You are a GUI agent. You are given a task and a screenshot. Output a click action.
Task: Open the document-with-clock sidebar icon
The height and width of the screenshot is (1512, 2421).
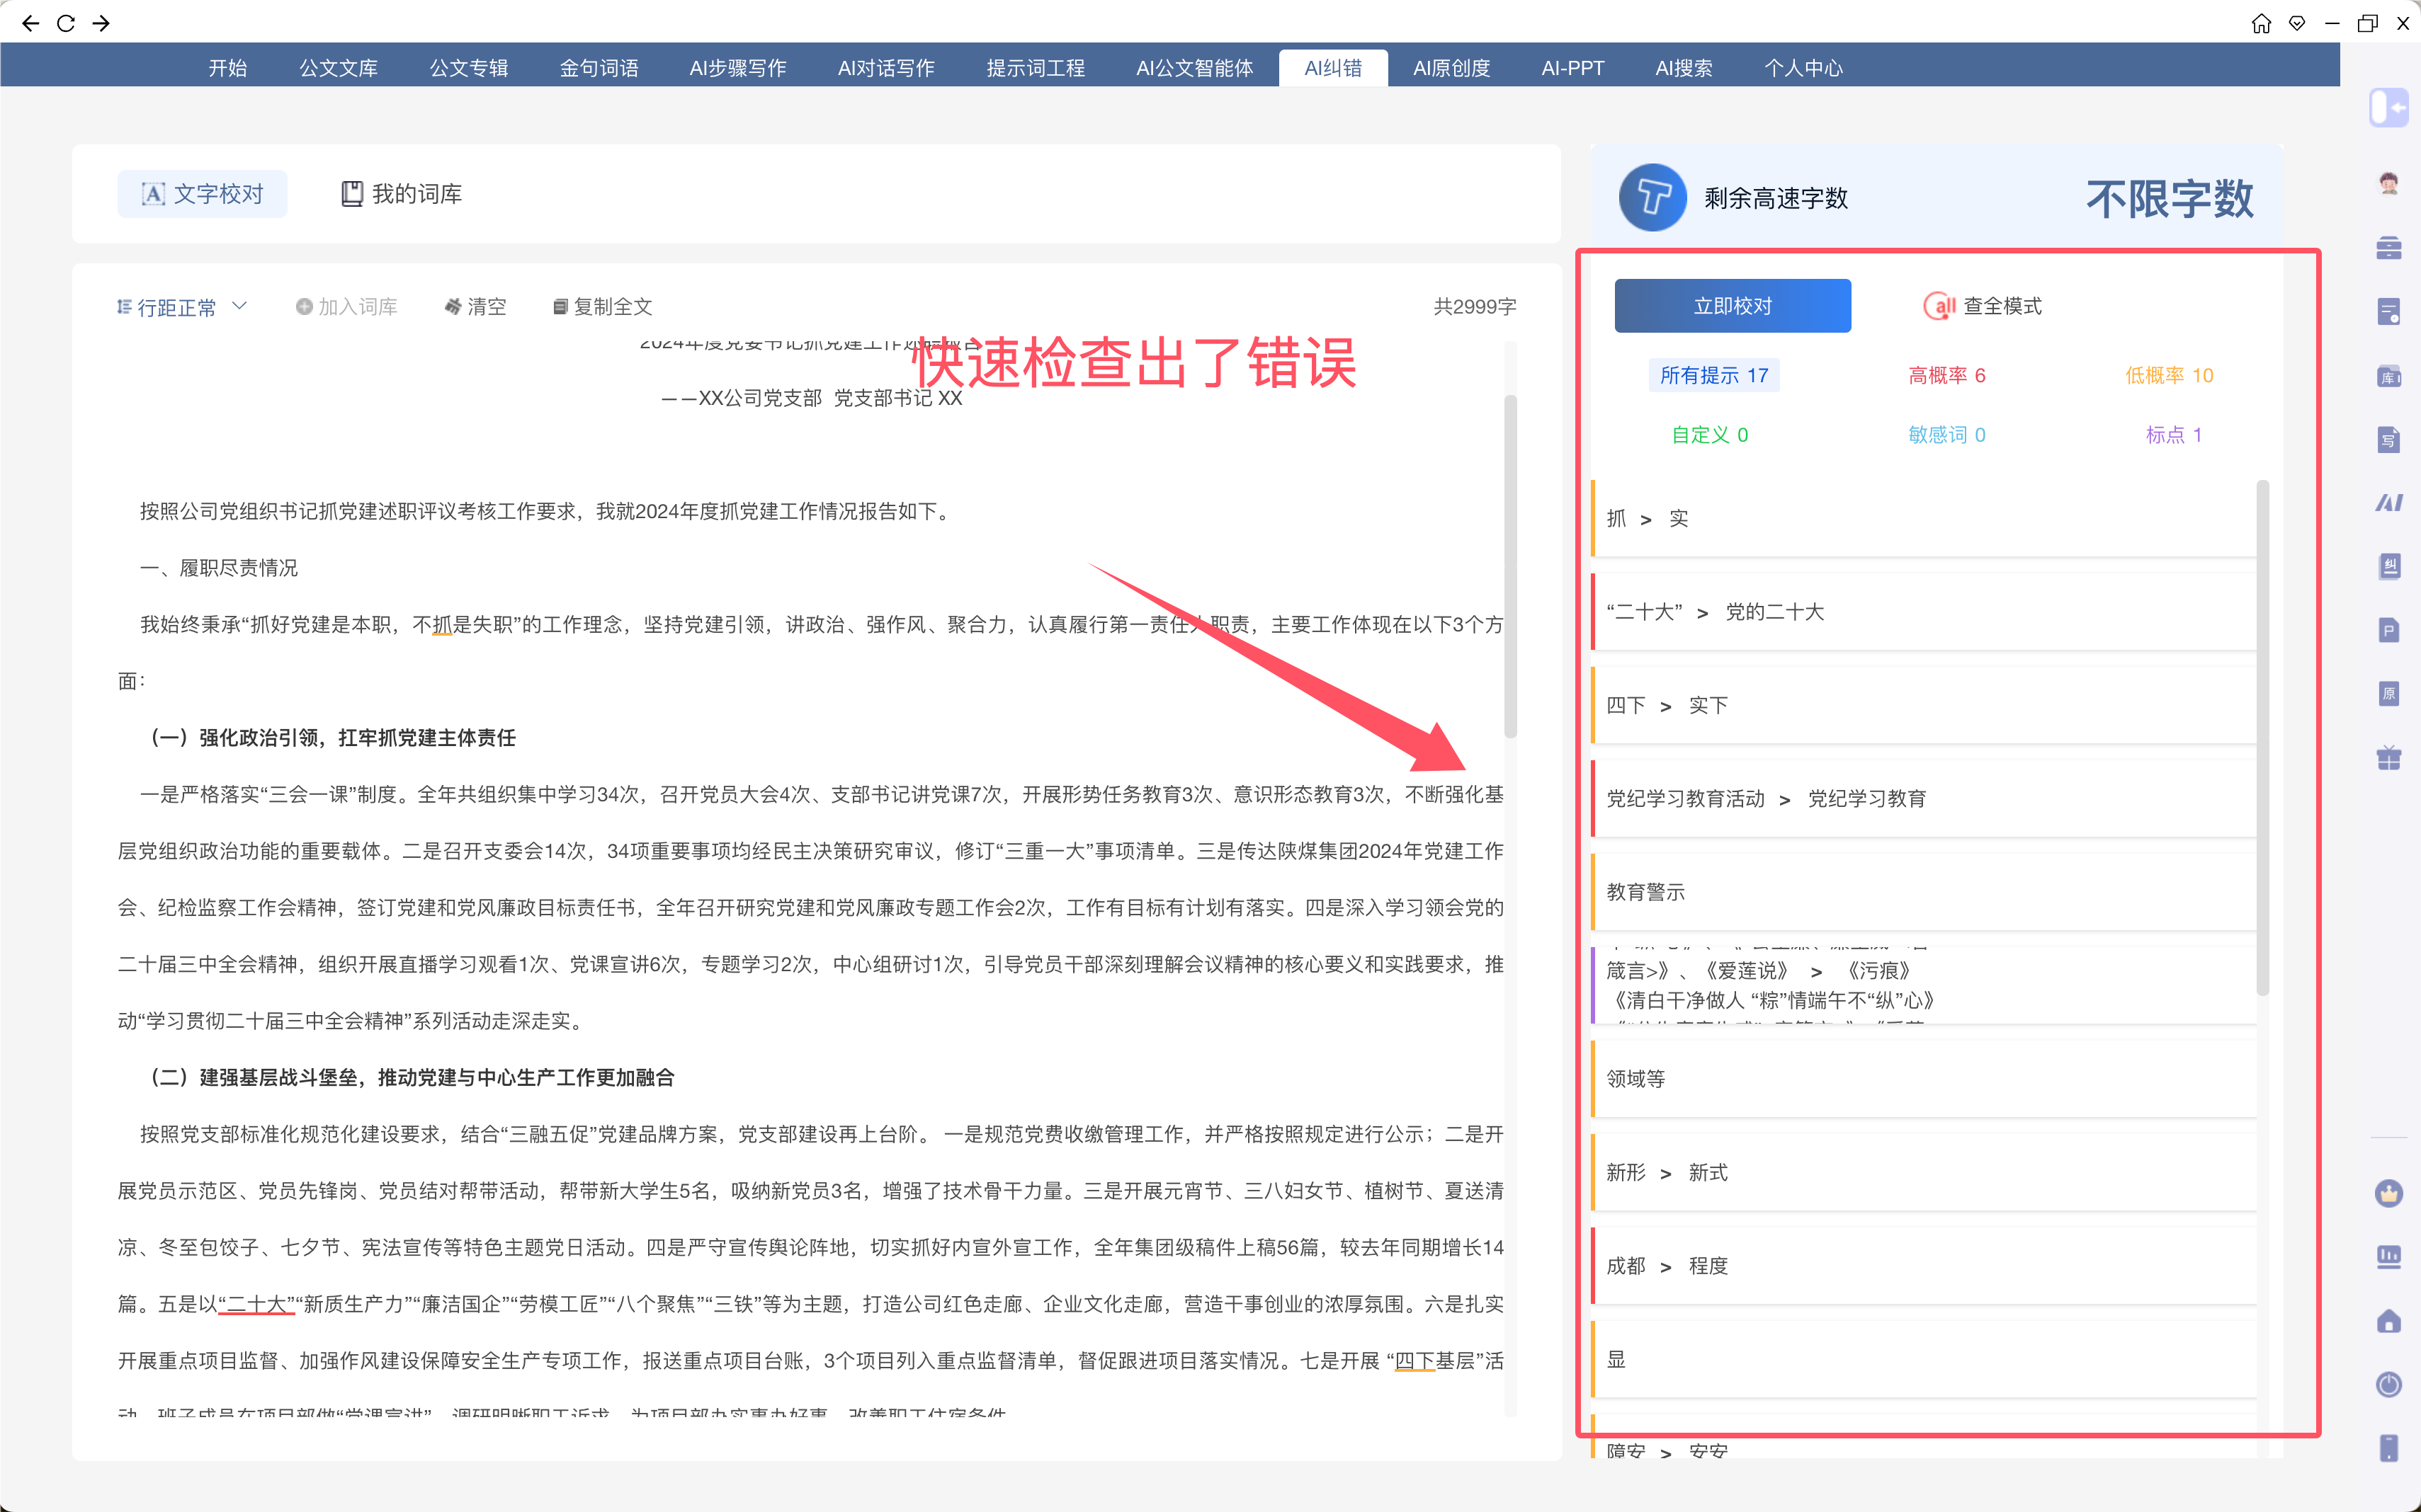(2389, 312)
